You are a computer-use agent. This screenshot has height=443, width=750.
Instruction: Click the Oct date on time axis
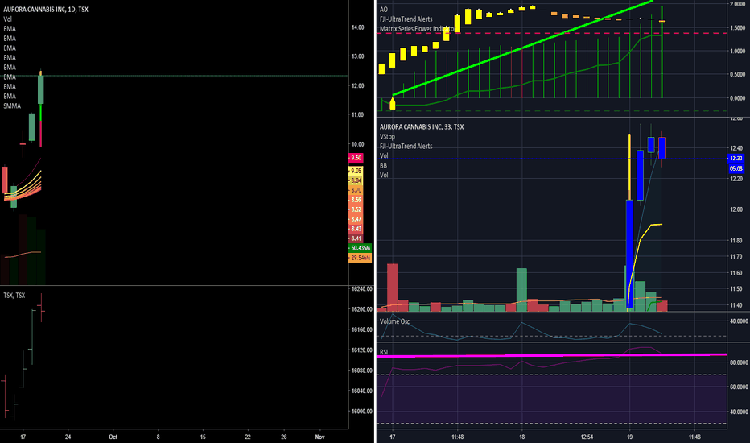[113, 437]
